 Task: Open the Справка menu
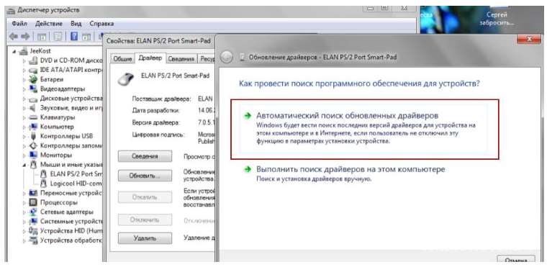coord(101,24)
